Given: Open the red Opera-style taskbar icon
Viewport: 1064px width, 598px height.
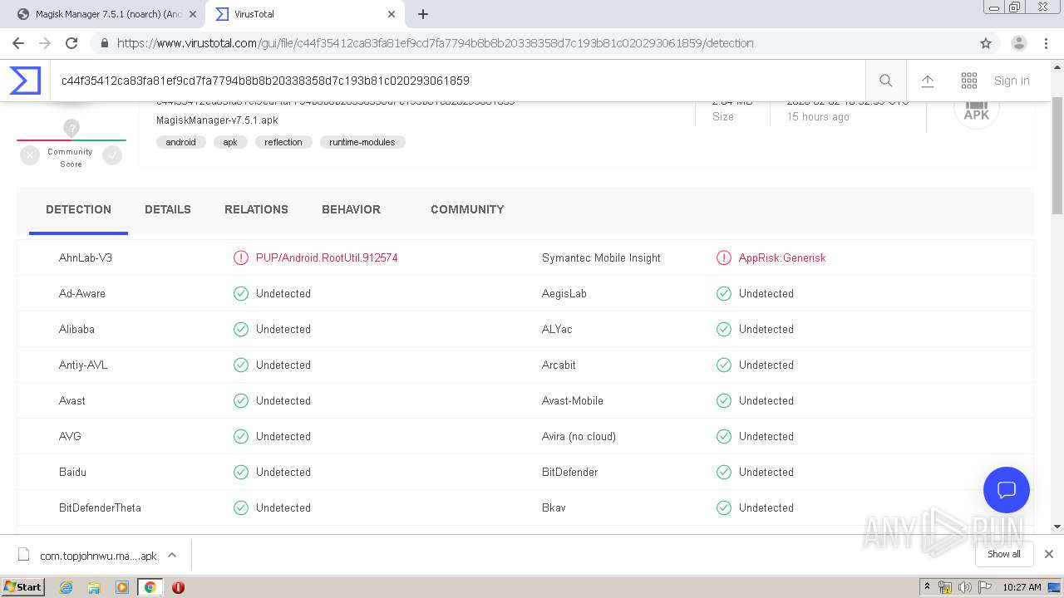Looking at the screenshot, I should coord(178,587).
